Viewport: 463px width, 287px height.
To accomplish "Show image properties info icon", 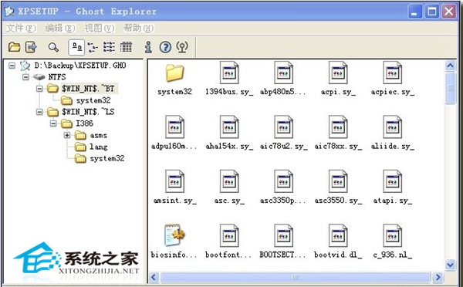I will pyautogui.click(x=148, y=47).
